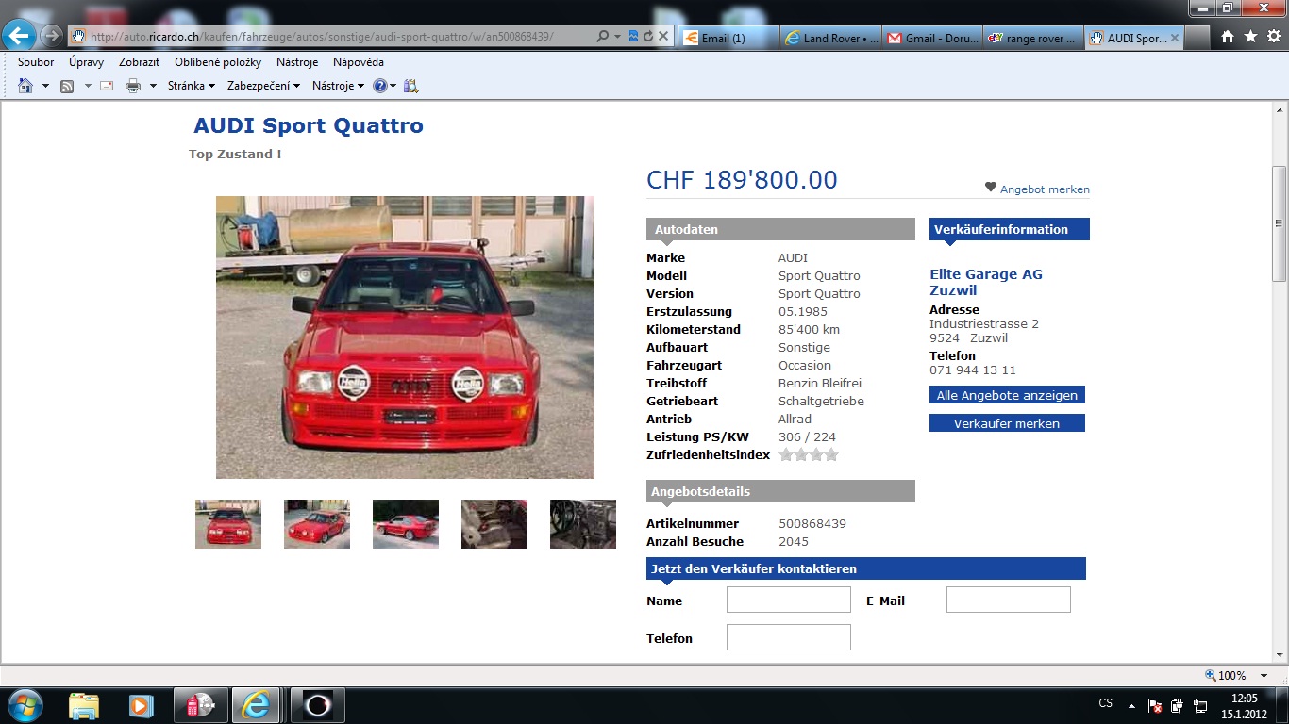Click the Alle Angebote anzeigen button
This screenshot has width=1289, height=724.
pos(1007,395)
